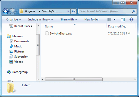
Task: Select Homegroup in navigation pane
Action: tap(20, 72)
